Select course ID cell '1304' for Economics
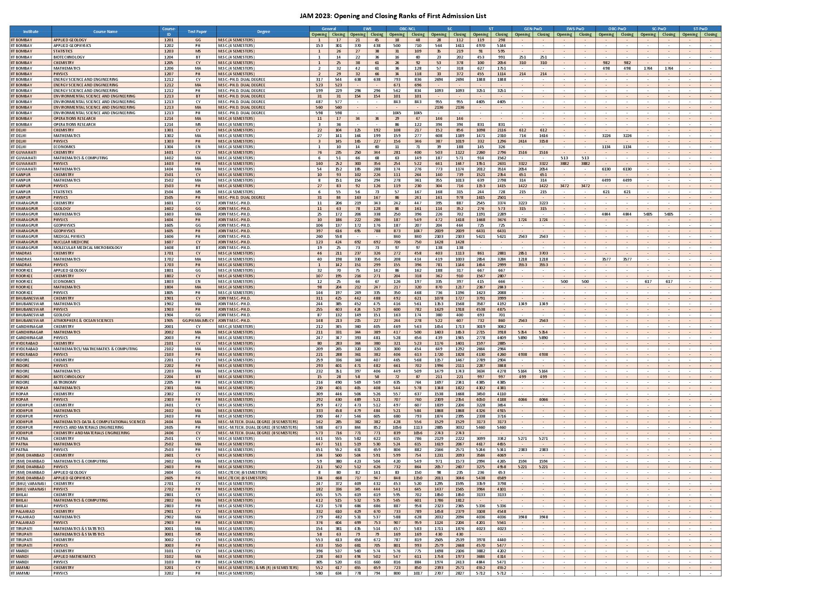Screen dimensions: 815x589 pos(169,147)
